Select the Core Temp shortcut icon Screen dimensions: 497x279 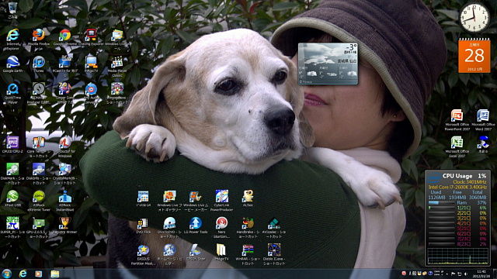click(39, 146)
